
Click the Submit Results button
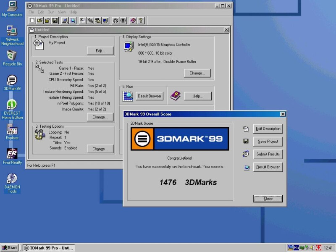268,154
